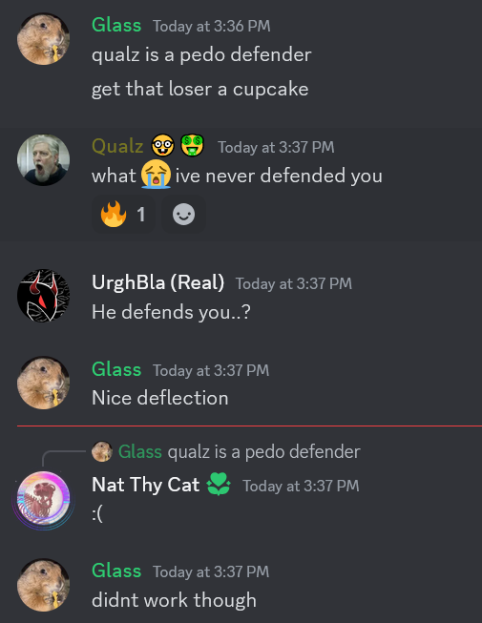Click the nerd face emoji next to Qualz

[x=163, y=146]
